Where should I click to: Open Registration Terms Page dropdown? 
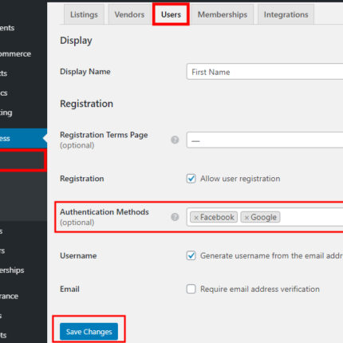point(265,140)
